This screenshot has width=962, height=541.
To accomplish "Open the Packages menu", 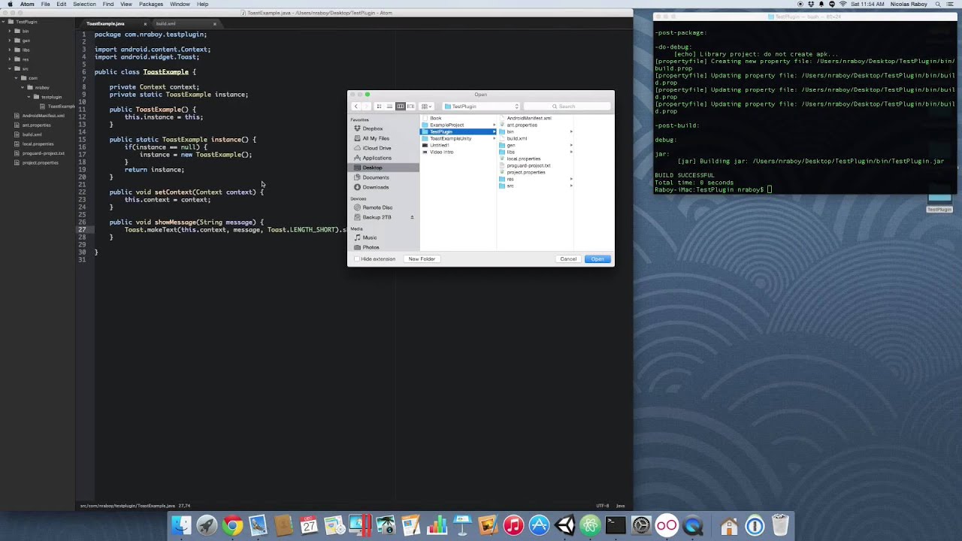I will click(x=151, y=4).
